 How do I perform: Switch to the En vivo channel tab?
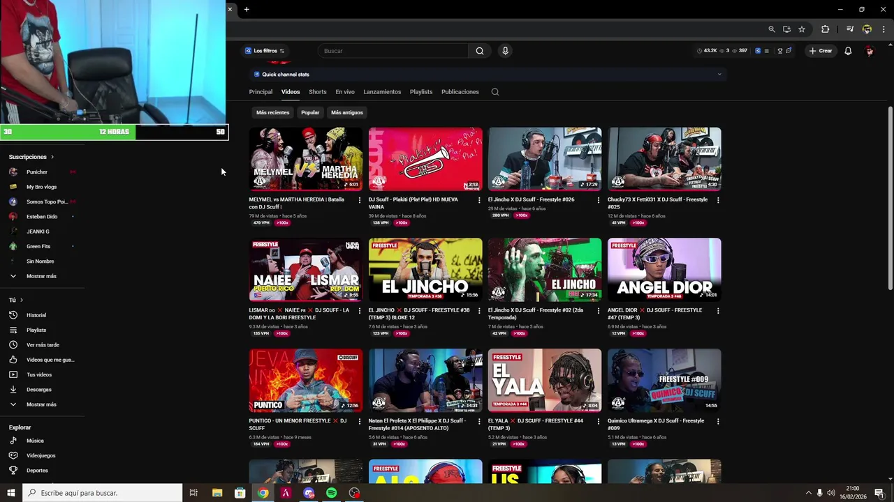[x=345, y=92]
